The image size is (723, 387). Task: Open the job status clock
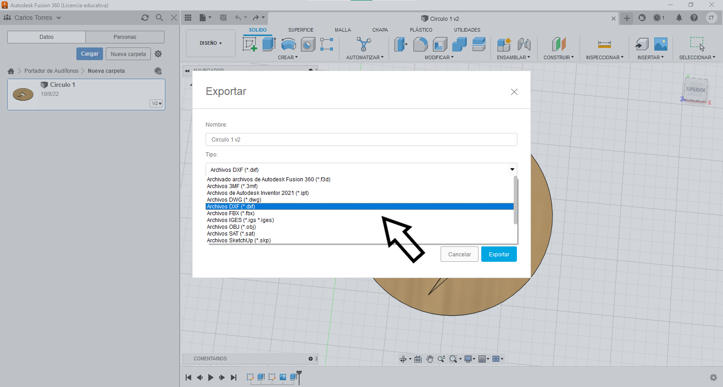pyautogui.click(x=657, y=18)
